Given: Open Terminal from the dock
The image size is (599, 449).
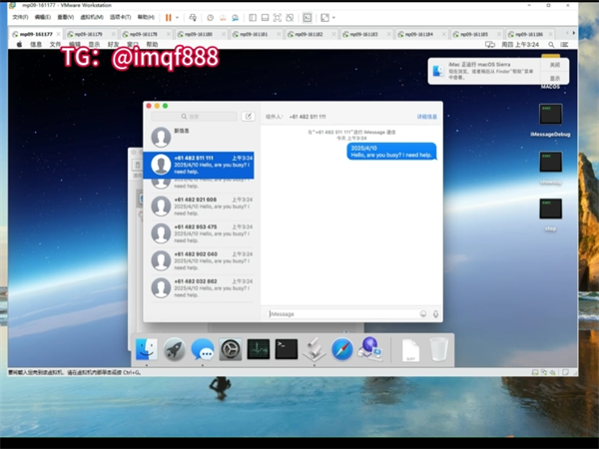Looking at the screenshot, I should pyautogui.click(x=287, y=349).
